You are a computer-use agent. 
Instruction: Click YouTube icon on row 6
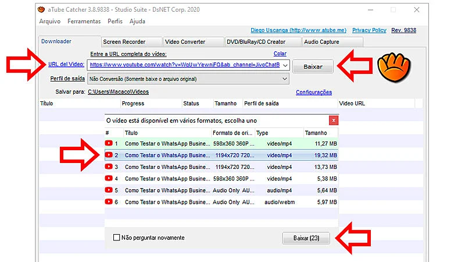[109, 201]
